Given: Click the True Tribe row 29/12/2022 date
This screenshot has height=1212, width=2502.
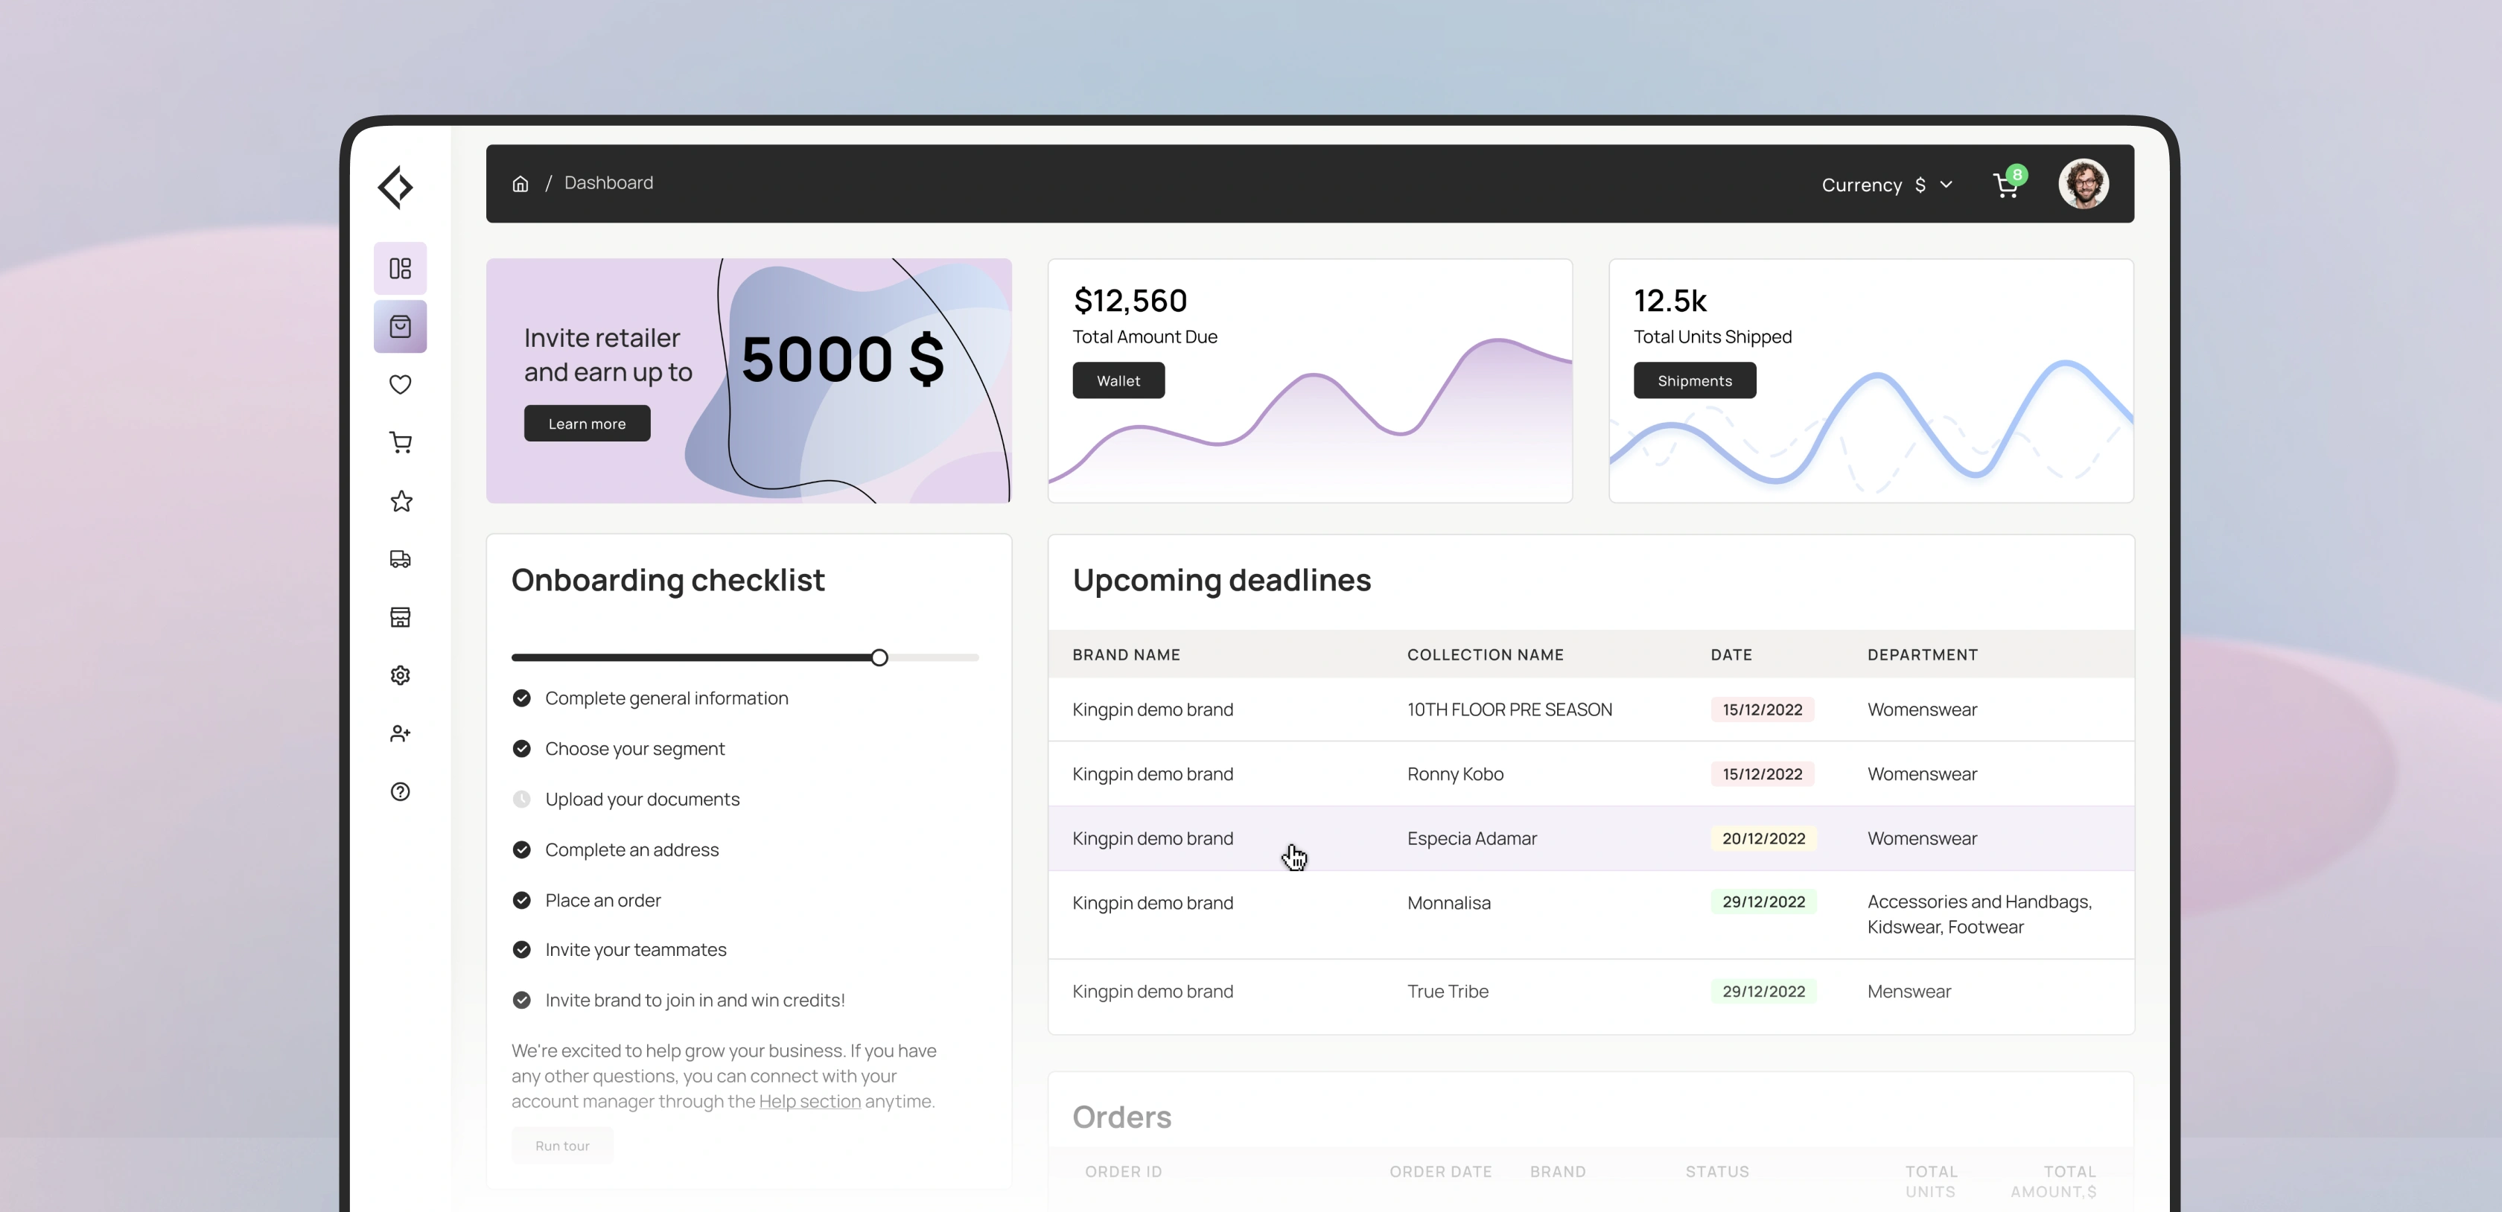Looking at the screenshot, I should click(1764, 992).
